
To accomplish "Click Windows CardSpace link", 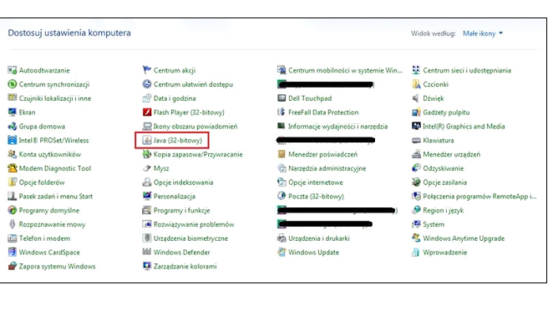I will (49, 252).
